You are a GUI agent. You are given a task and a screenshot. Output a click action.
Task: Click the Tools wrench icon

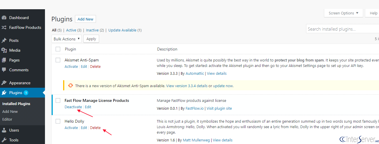tap(4, 140)
